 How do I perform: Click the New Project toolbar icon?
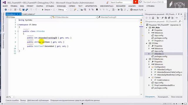click(15, 10)
